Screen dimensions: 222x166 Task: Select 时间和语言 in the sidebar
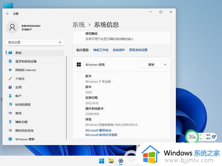(23, 105)
